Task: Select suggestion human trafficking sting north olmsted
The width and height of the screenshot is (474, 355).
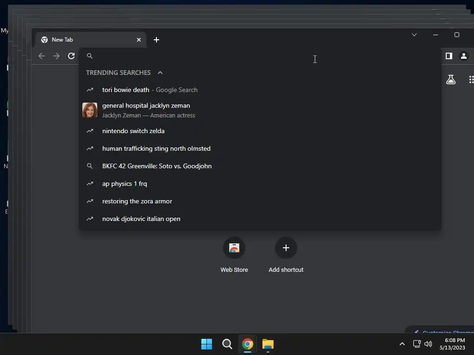Action: (260, 148)
